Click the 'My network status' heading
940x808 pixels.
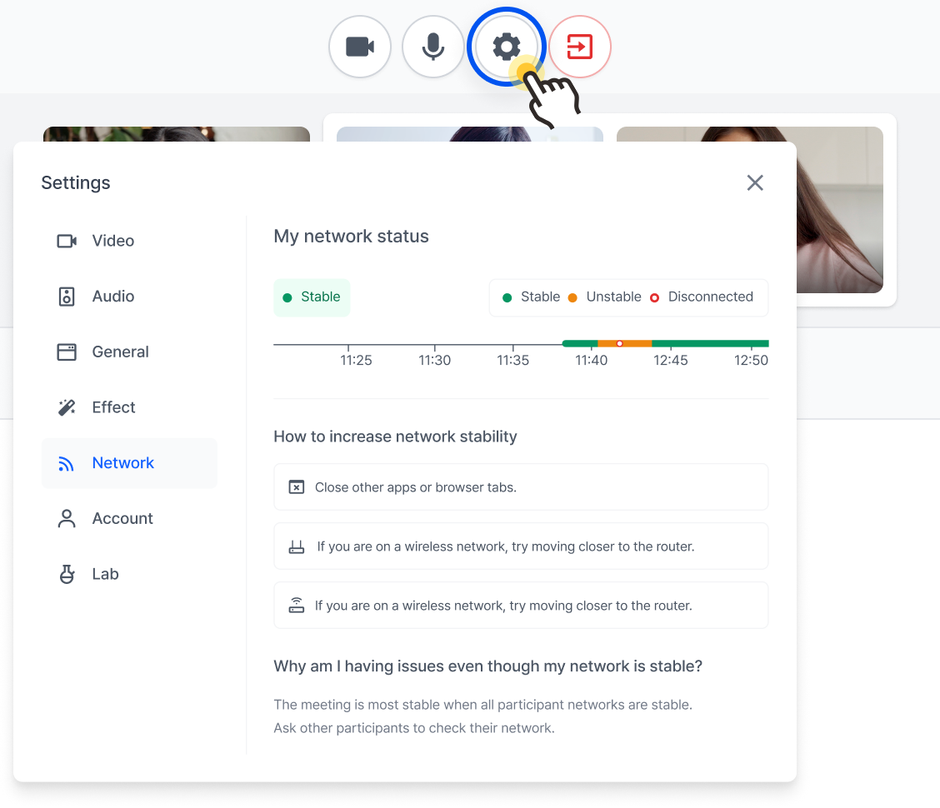[352, 237]
